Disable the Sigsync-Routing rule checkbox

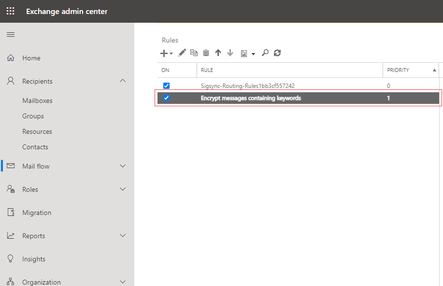tap(166, 86)
